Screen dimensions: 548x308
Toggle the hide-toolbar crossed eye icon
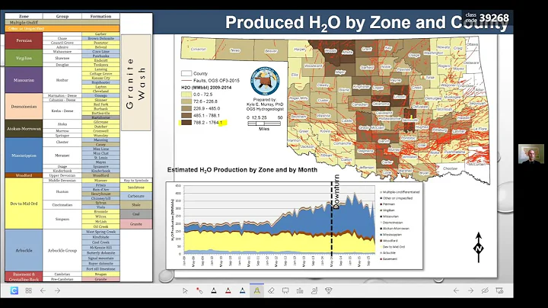pos(485,290)
